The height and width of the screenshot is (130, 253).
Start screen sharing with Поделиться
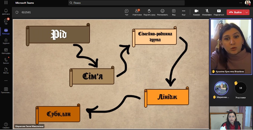point(219,12)
